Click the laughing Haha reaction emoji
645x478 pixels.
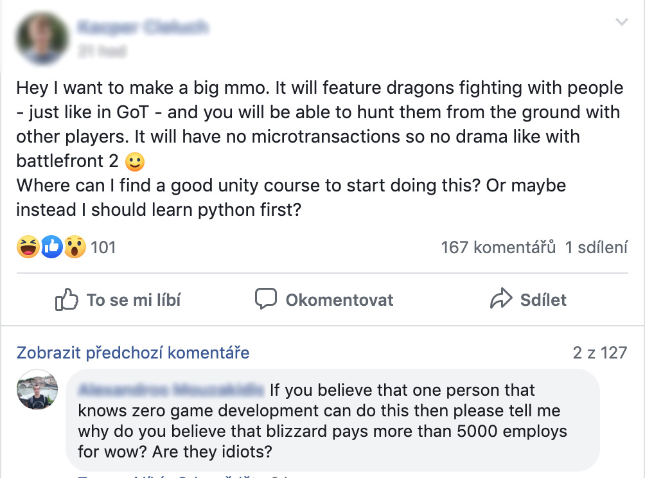[x=28, y=247]
